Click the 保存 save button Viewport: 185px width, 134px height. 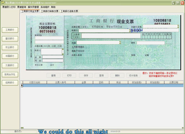point(86,75)
